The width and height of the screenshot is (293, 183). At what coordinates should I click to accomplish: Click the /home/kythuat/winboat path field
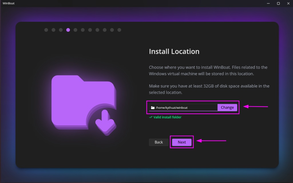tap(183, 108)
